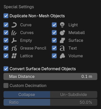The width and height of the screenshot is (101, 109).
Task: Click the Empty axes icon
Action: 14,40
